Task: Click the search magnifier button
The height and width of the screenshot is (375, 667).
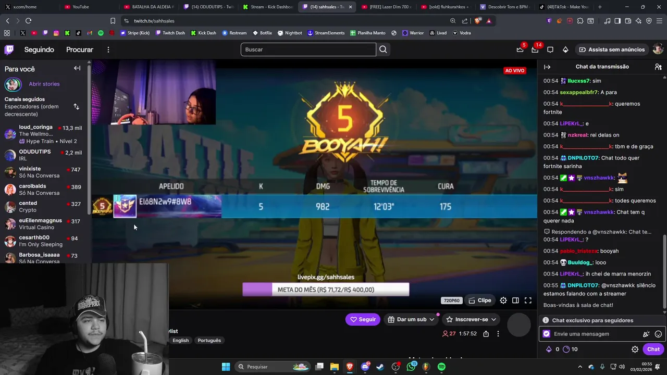Action: click(383, 49)
